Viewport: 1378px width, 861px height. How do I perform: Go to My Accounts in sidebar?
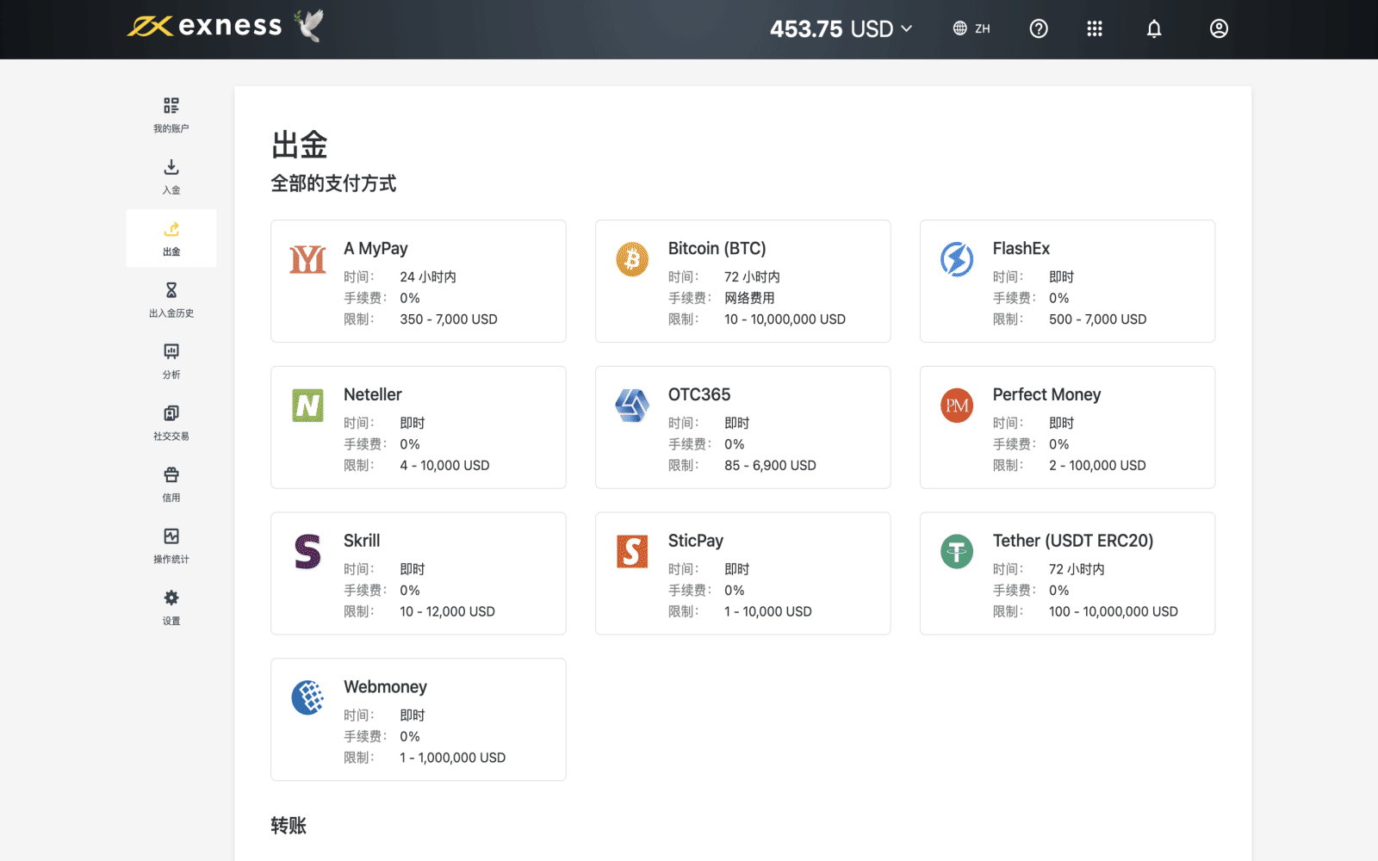pos(171,115)
